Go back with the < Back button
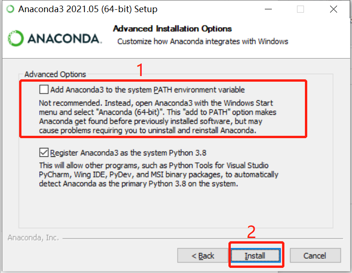Viewport: 352px width, 273px height. [203, 255]
